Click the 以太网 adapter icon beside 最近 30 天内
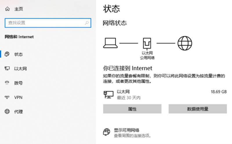The height and width of the screenshot is (144, 232). click(108, 95)
